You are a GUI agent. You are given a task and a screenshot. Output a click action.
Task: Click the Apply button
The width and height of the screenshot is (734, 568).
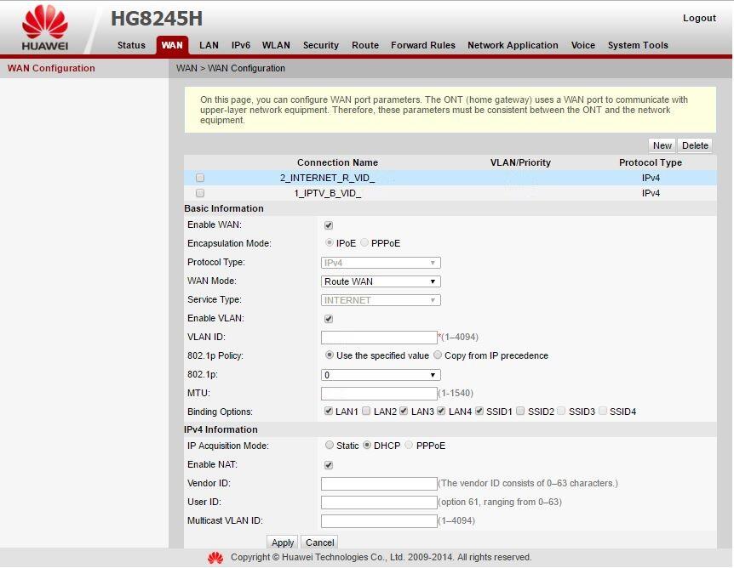[282, 542]
